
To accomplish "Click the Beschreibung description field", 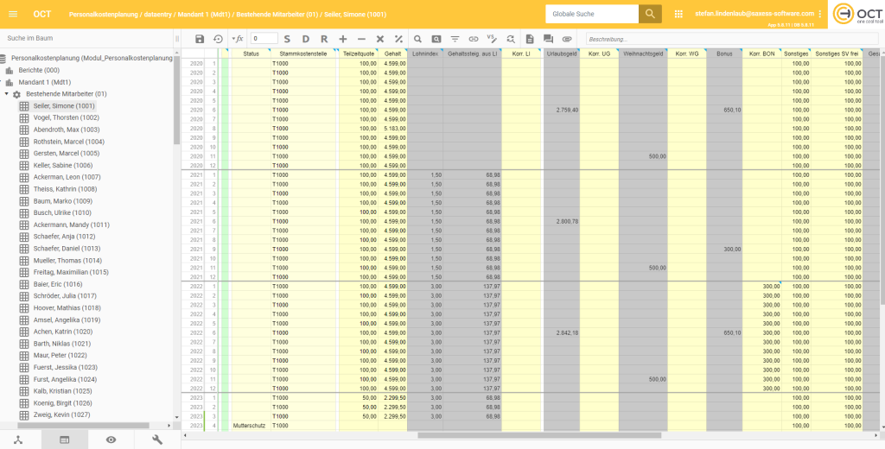I will [x=732, y=40].
